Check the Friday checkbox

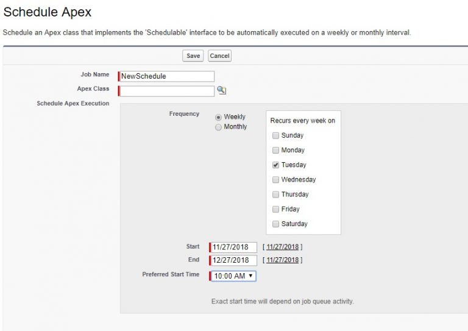click(275, 209)
